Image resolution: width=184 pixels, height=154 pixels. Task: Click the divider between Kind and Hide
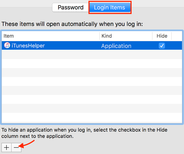point(152,36)
